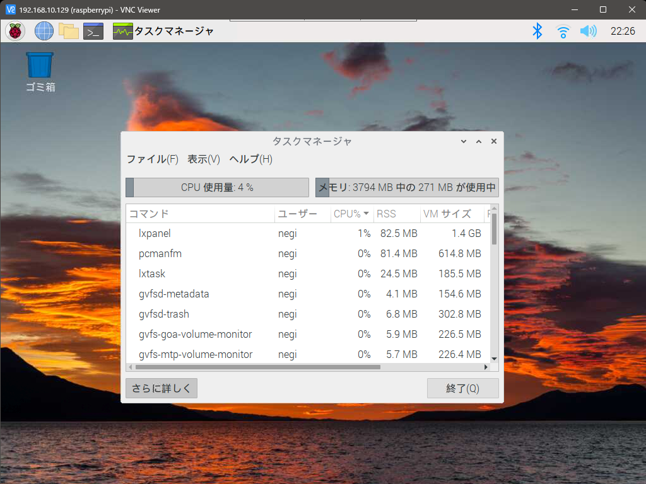Open the ファイル(F) menu

(153, 159)
